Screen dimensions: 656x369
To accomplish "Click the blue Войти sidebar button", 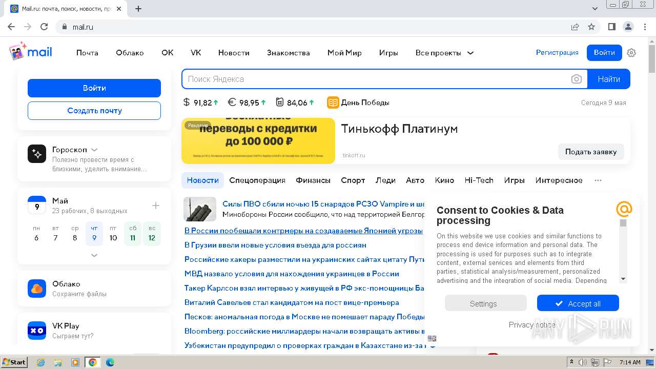I will click(94, 88).
